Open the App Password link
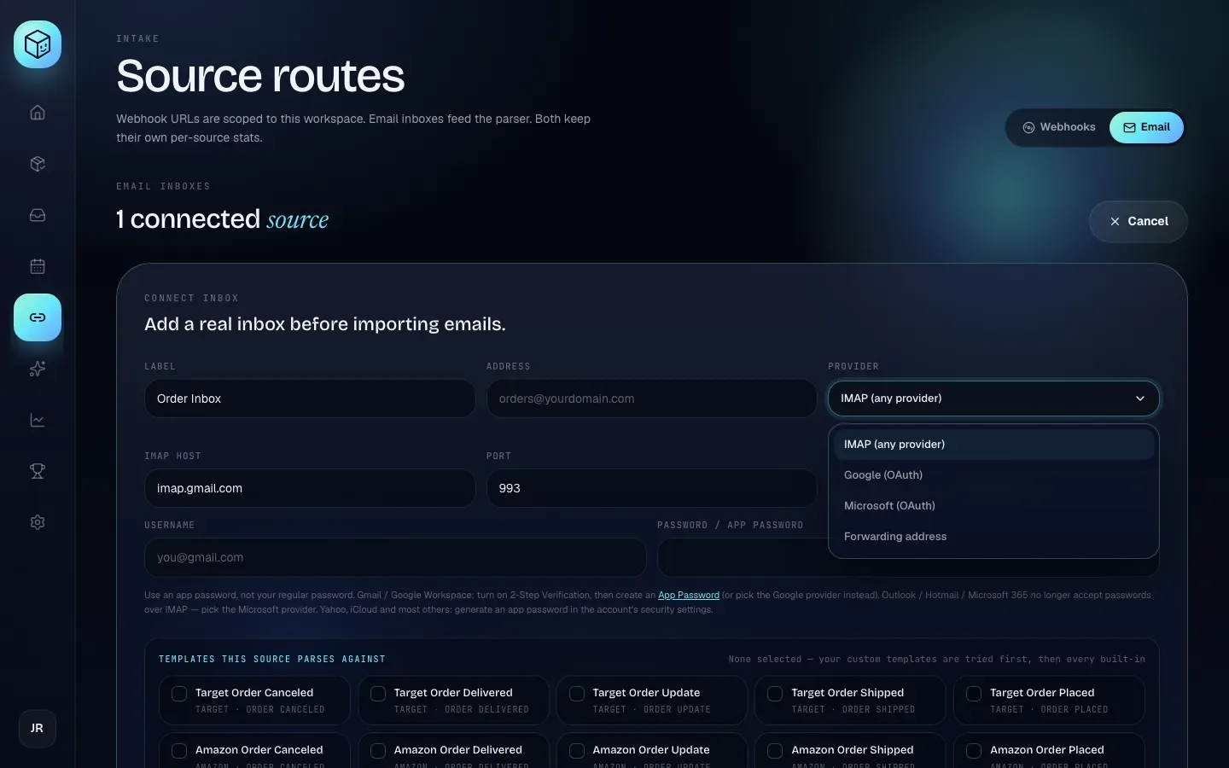 pyautogui.click(x=689, y=595)
